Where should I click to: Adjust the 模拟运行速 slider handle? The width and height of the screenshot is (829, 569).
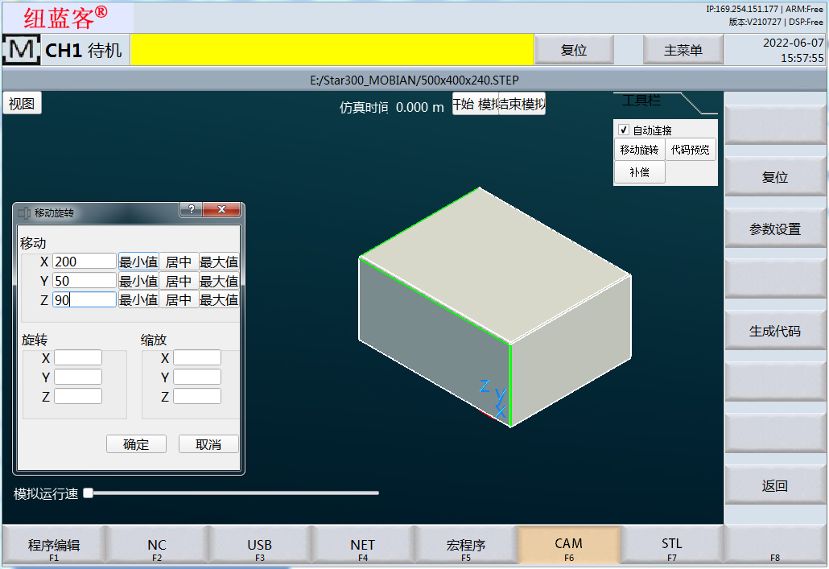click(x=89, y=493)
